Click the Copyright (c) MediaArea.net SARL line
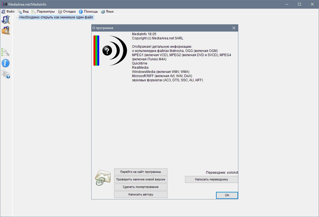Screen dimensions: 319x217 (x=157, y=38)
